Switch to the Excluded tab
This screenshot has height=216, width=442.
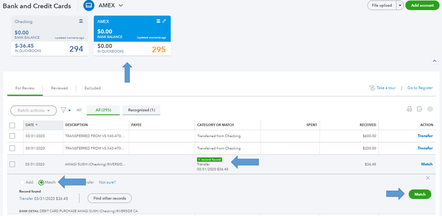coord(93,88)
